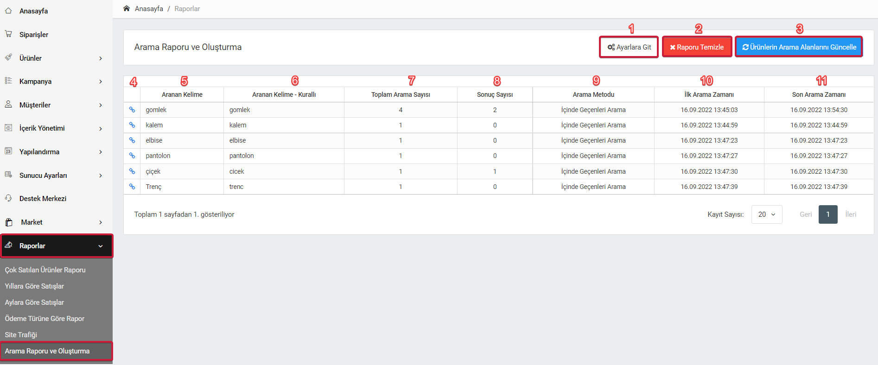Click the Anasayfa breadcrumb link
This screenshot has height=365, width=878.
(x=149, y=8)
